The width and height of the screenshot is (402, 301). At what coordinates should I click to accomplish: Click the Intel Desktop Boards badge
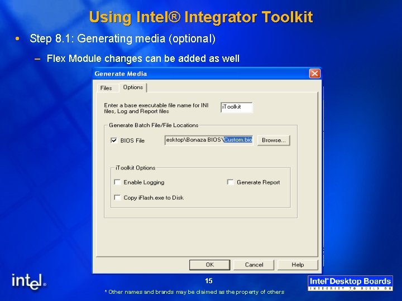350,283
